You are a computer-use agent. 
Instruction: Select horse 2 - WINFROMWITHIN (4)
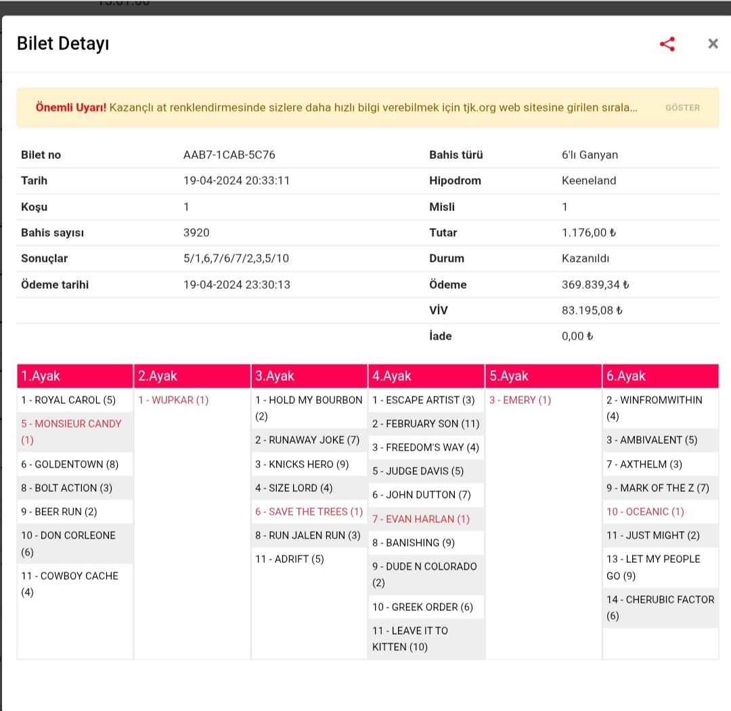click(x=660, y=408)
